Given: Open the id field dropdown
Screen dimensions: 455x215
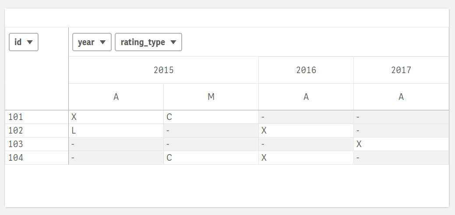Looking at the screenshot, I should point(24,42).
